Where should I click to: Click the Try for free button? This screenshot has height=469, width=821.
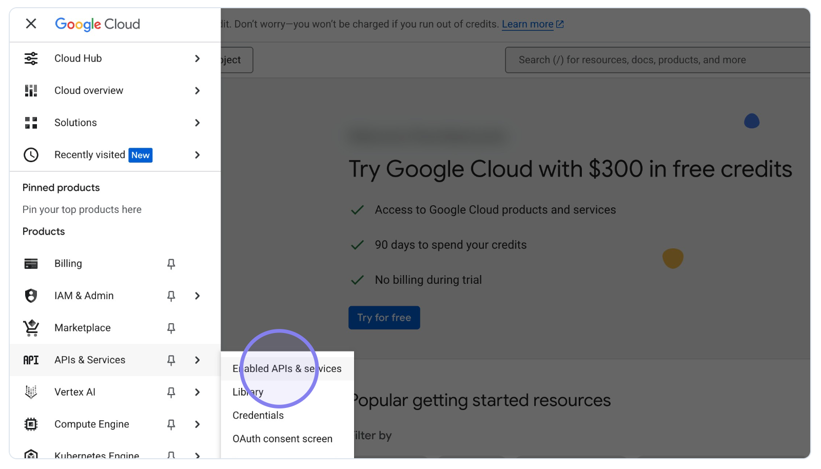(384, 318)
